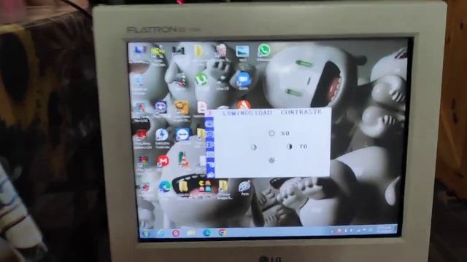Open the pink circular taskbar icon

(176, 233)
